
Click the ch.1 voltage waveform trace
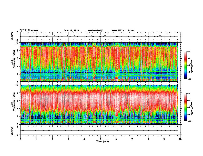click(x=99, y=36)
